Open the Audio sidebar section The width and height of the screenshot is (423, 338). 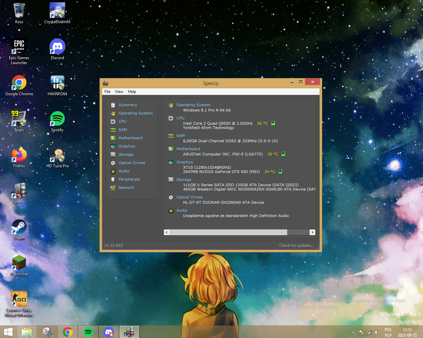[x=124, y=171]
